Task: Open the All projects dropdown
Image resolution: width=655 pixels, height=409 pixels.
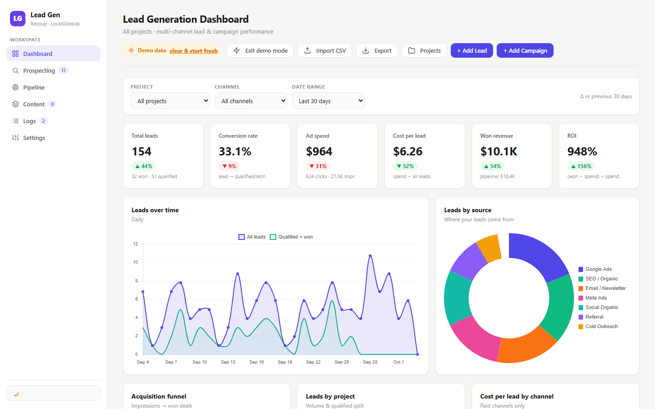Action: point(170,101)
